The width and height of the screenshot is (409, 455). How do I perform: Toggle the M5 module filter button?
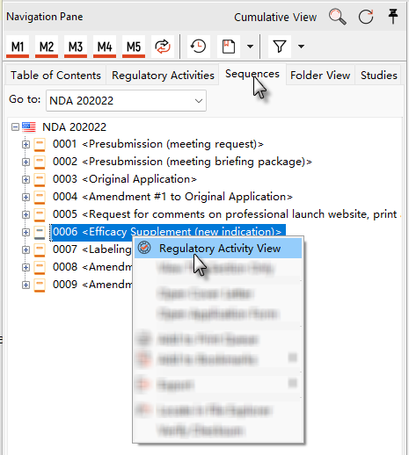coord(134,47)
